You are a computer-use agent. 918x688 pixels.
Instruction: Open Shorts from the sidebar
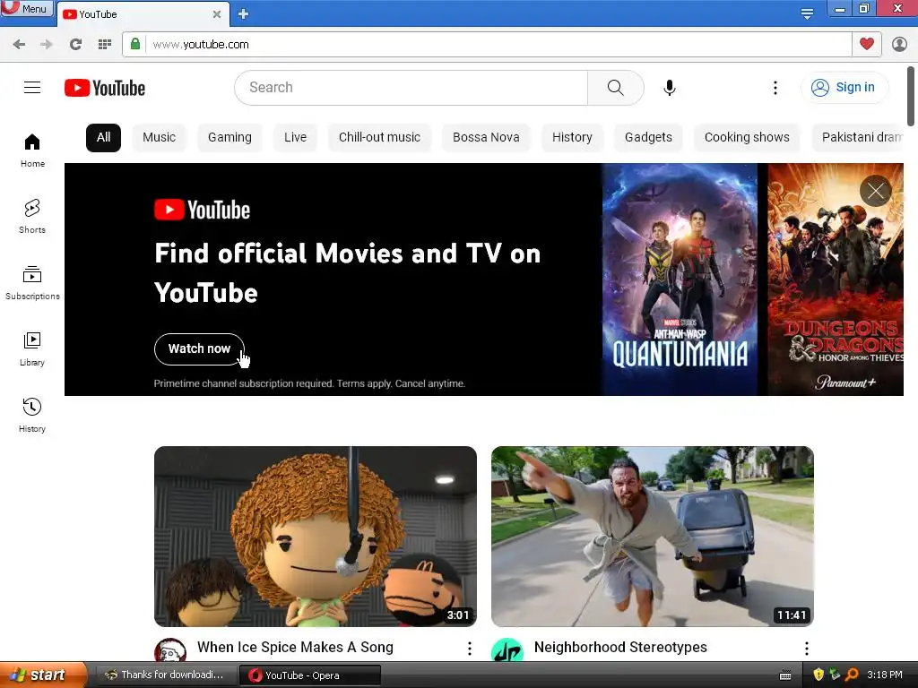[x=32, y=217]
